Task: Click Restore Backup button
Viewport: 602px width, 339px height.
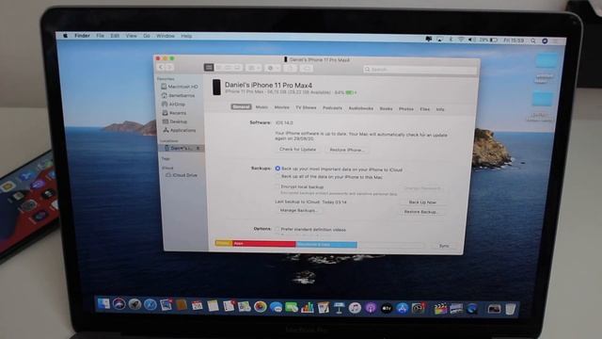Action: click(421, 212)
